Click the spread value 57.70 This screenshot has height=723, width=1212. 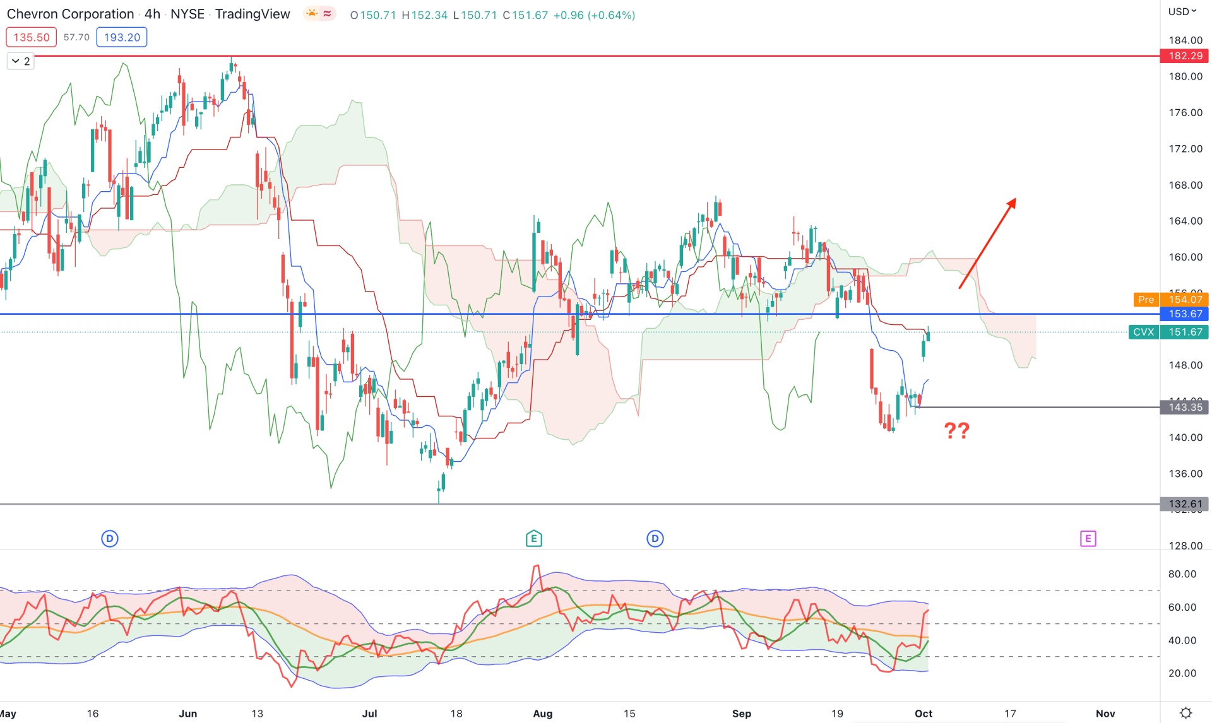click(x=76, y=37)
